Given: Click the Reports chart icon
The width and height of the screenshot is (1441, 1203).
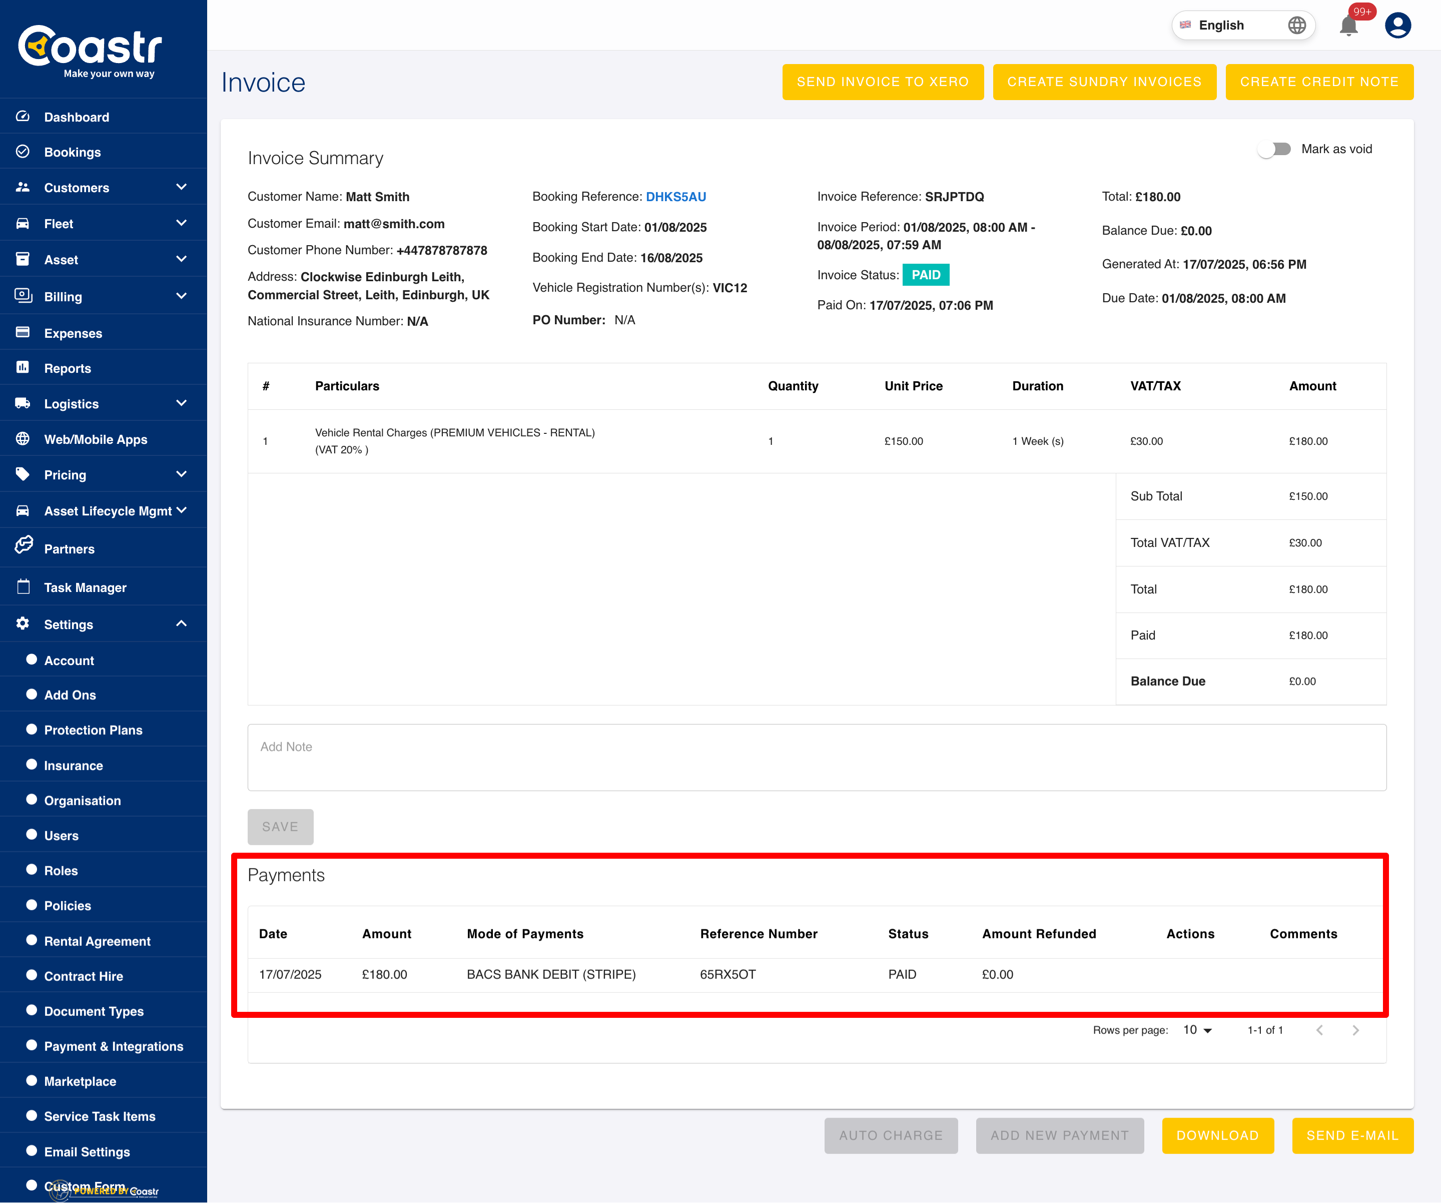Looking at the screenshot, I should [x=23, y=368].
